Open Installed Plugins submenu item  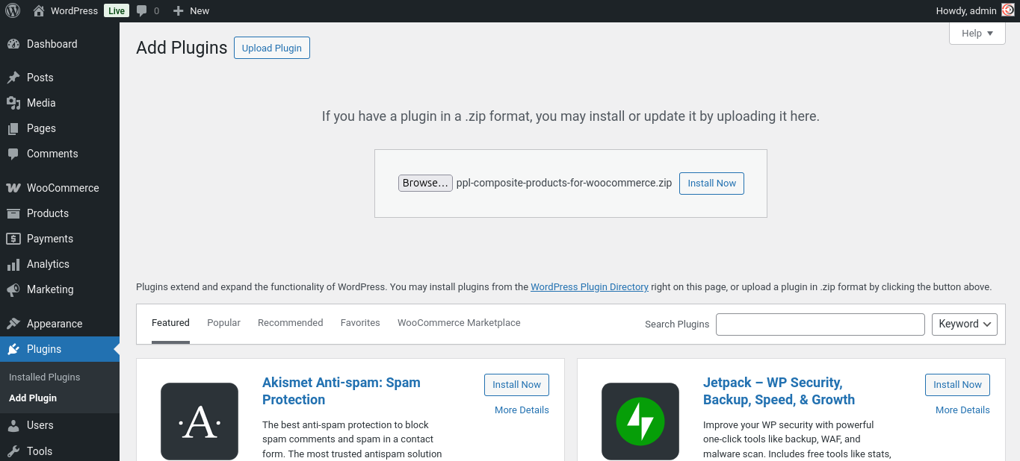(44, 377)
